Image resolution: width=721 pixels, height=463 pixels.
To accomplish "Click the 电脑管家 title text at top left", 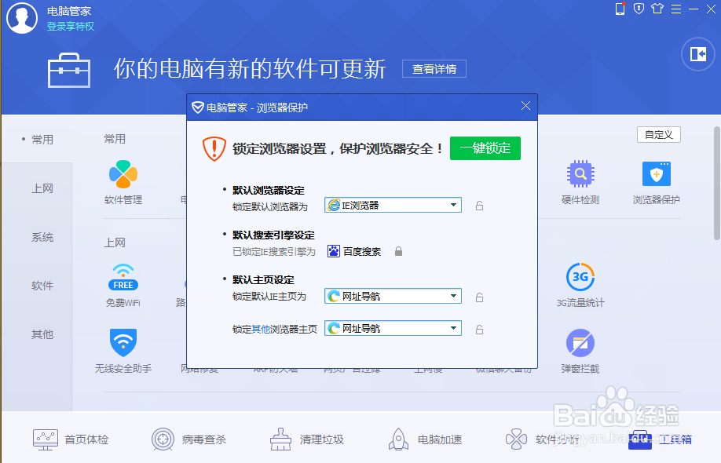I will (69, 11).
